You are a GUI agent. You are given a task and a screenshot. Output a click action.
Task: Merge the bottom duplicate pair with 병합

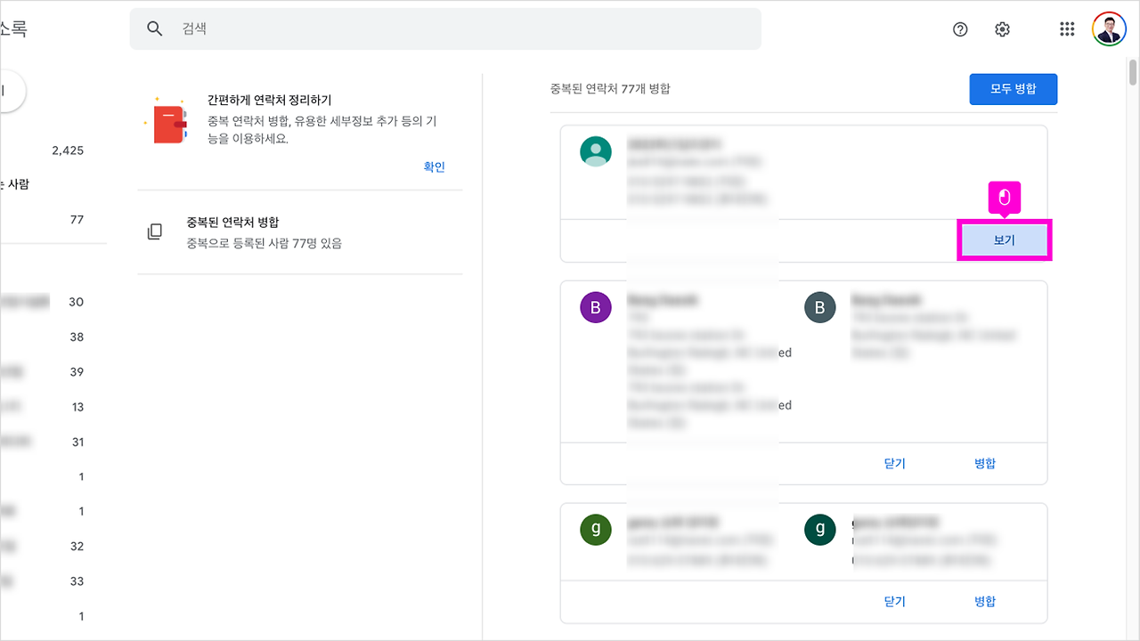point(984,601)
